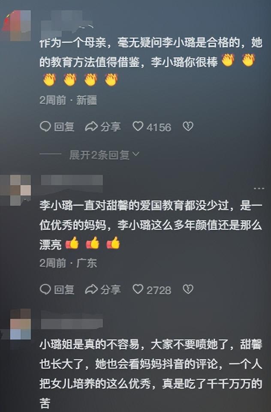Image resolution: width=271 pixels, height=412 pixels.
Task: Open the second commenter's blurred username
Action: [x=72, y=180]
